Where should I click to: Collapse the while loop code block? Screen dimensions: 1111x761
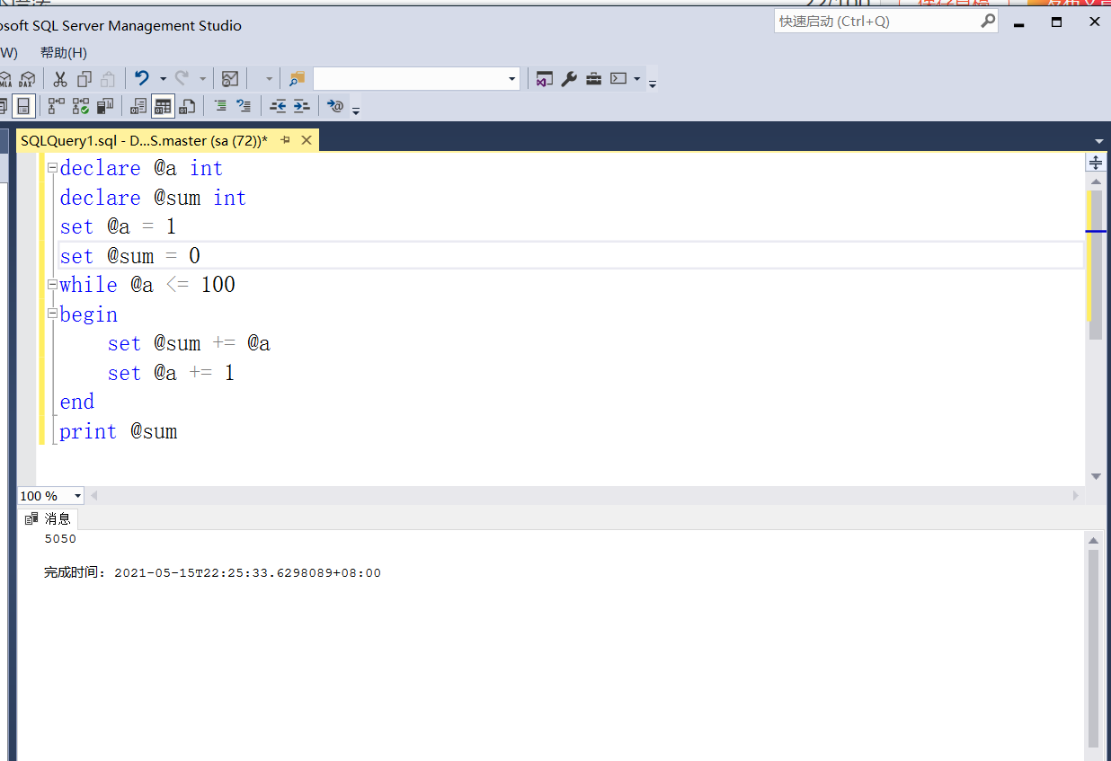click(x=52, y=285)
